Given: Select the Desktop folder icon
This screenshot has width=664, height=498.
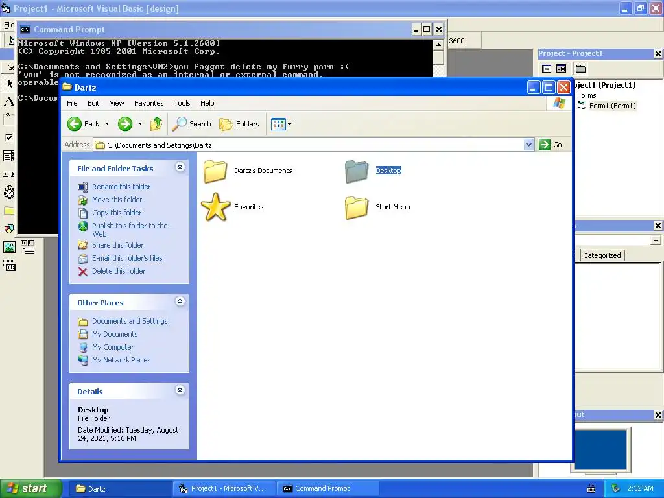Looking at the screenshot, I should pyautogui.click(x=357, y=171).
